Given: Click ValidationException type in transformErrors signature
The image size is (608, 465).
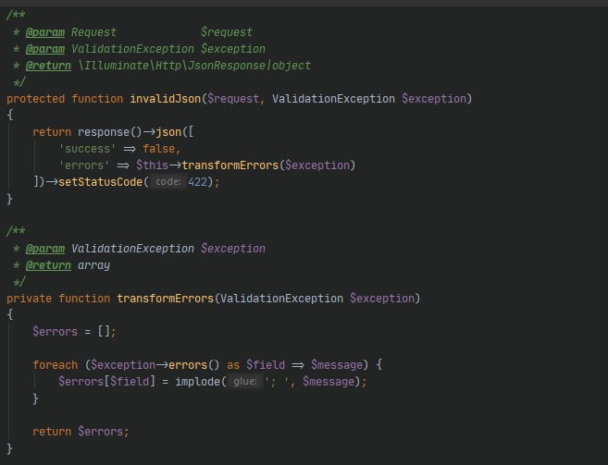Looking at the screenshot, I should pyautogui.click(x=281, y=299).
